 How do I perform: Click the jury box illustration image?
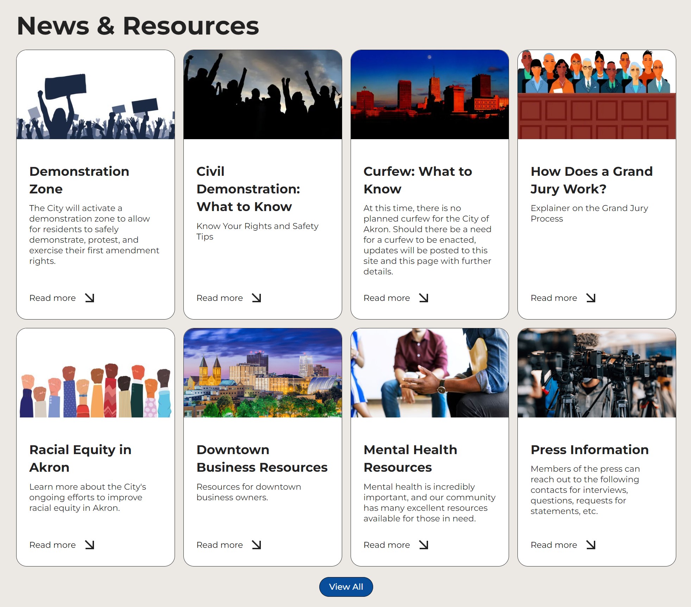pyautogui.click(x=597, y=94)
